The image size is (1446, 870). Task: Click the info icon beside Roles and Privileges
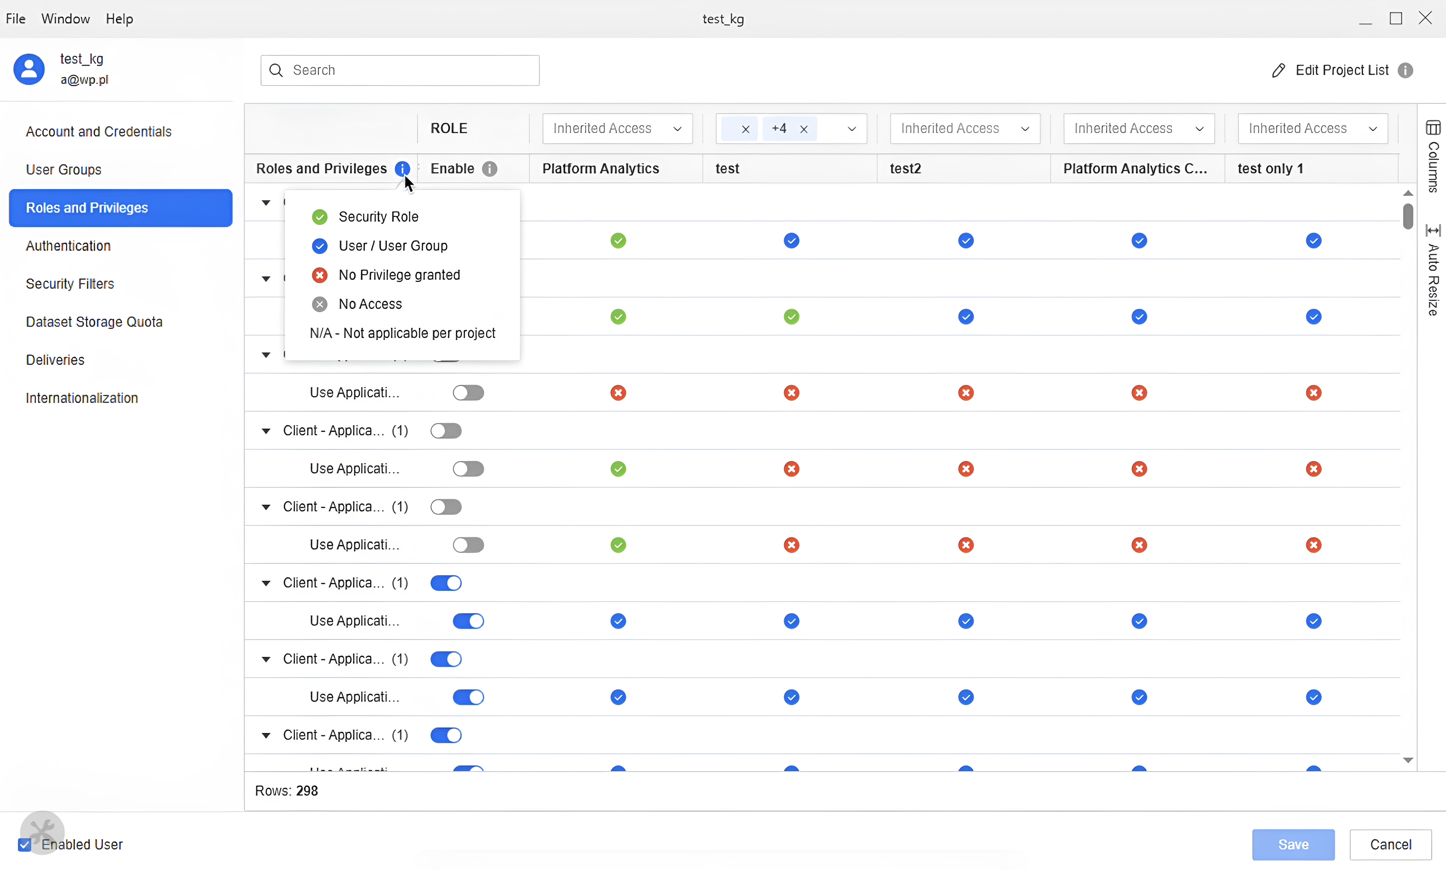402,169
